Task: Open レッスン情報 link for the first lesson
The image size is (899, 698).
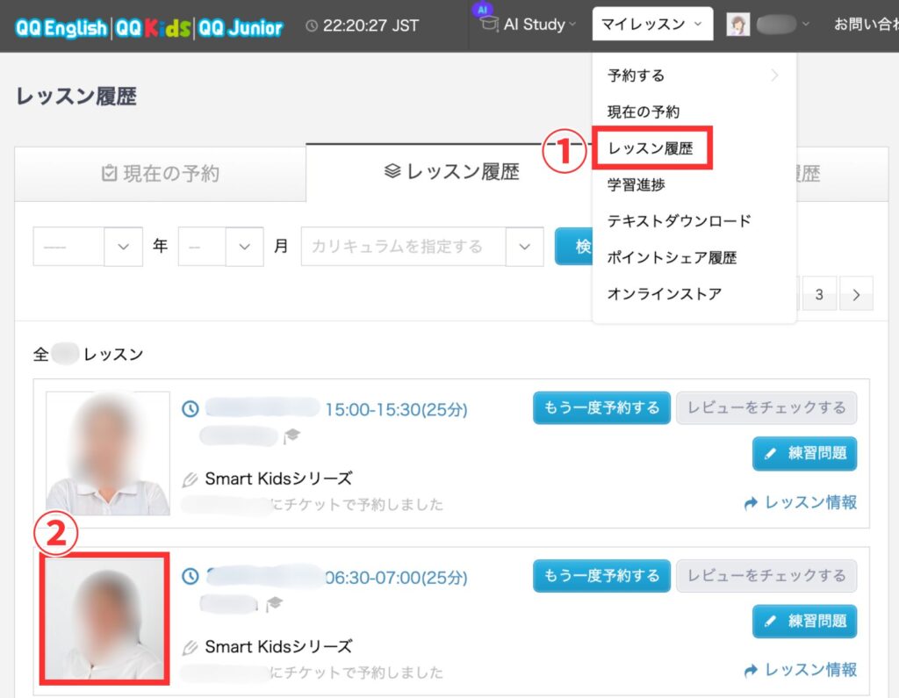Action: [x=800, y=503]
